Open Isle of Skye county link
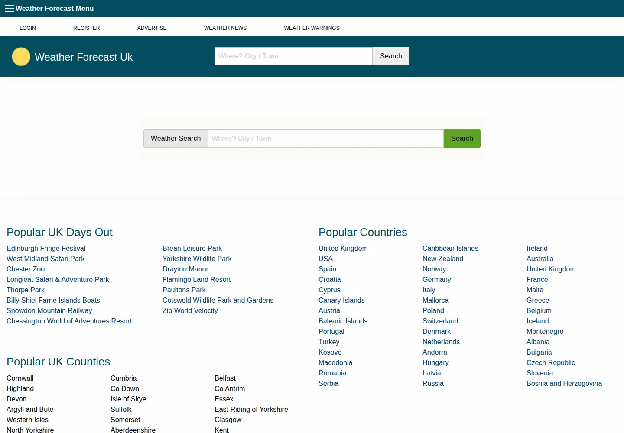The image size is (624, 433). 128,399
